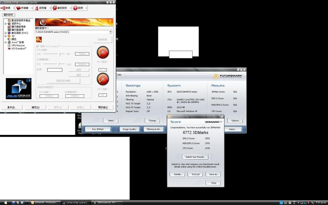Open the Apple-style start icon in taskbar
Screen dimensions: 328x205
pos(5,202)
